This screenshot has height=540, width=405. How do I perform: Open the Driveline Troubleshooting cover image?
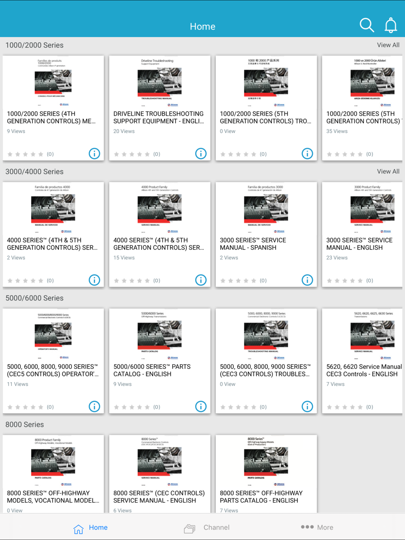160,82
